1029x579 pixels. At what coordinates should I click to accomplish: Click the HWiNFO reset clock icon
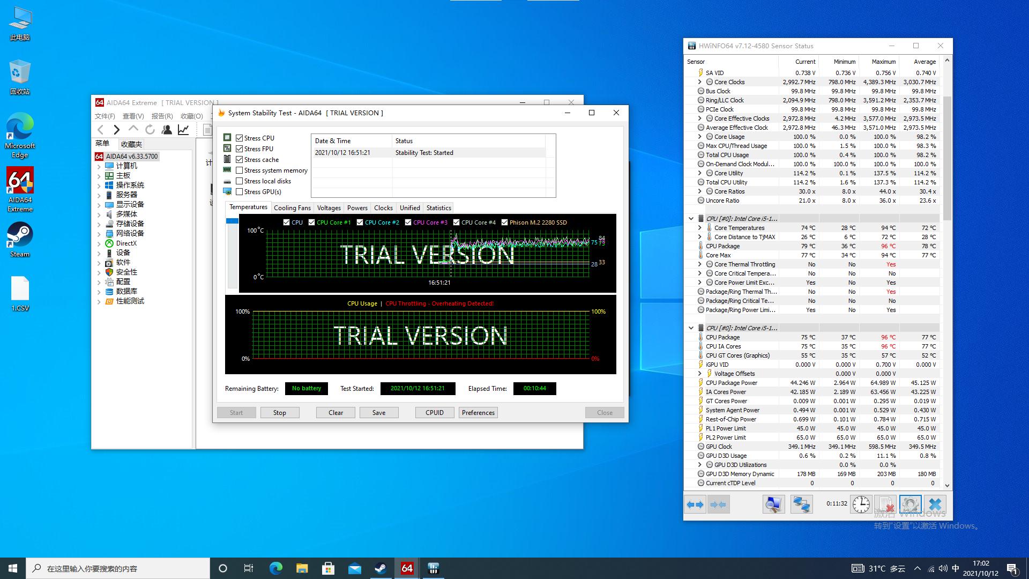coord(861,504)
